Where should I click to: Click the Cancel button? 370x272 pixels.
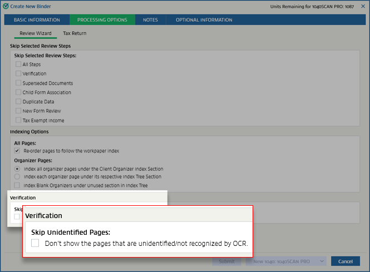345,261
